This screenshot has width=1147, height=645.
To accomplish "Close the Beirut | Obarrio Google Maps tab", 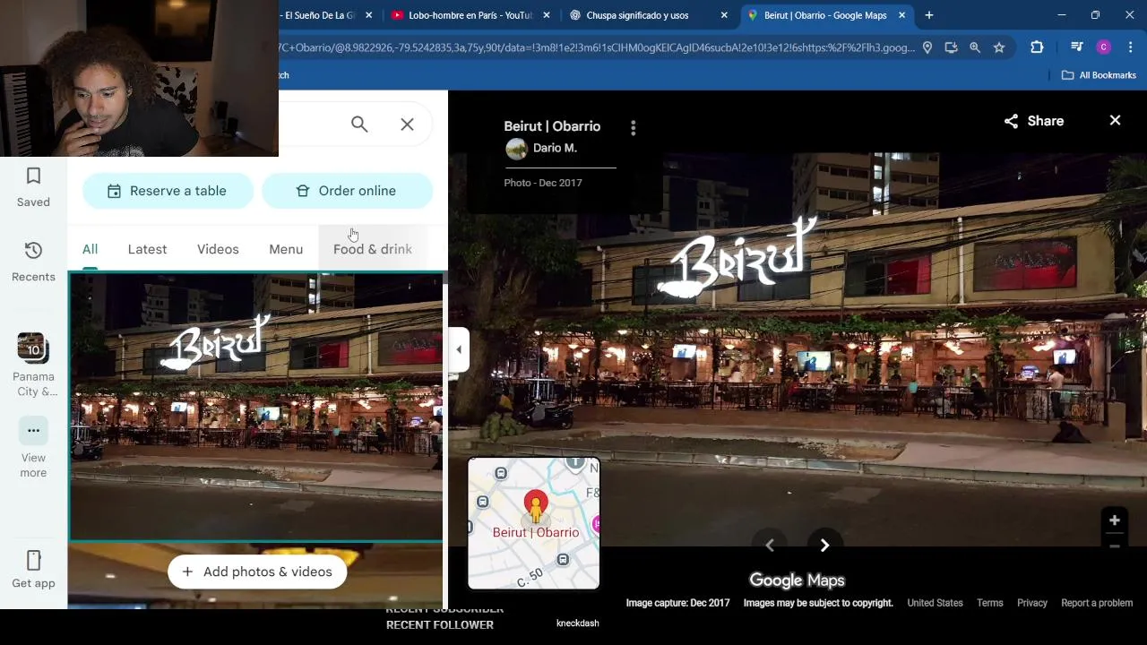I will click(x=902, y=15).
